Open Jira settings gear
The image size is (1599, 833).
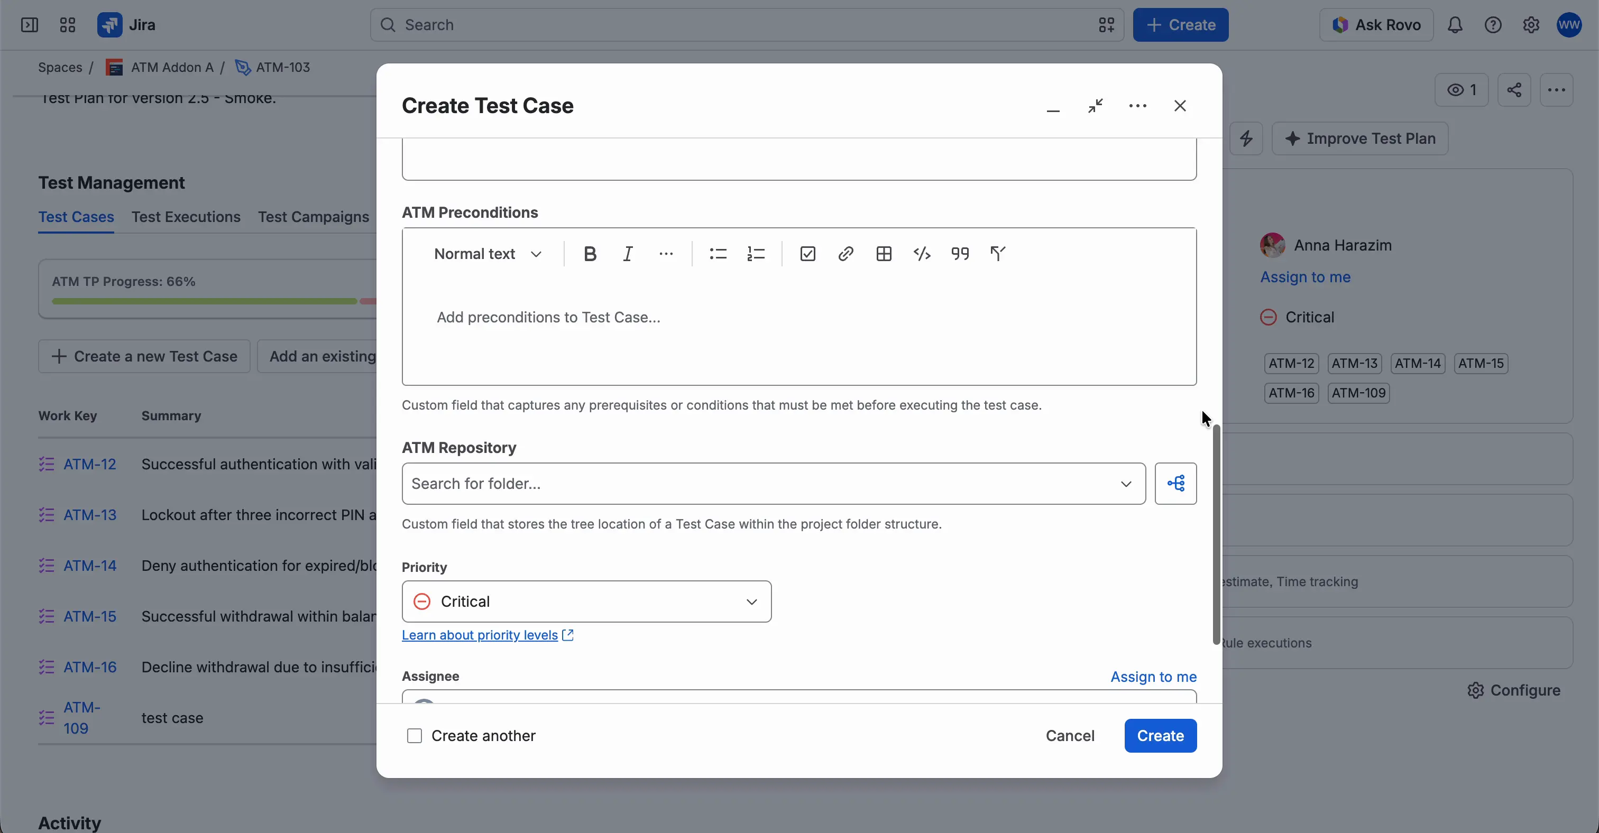(1531, 25)
